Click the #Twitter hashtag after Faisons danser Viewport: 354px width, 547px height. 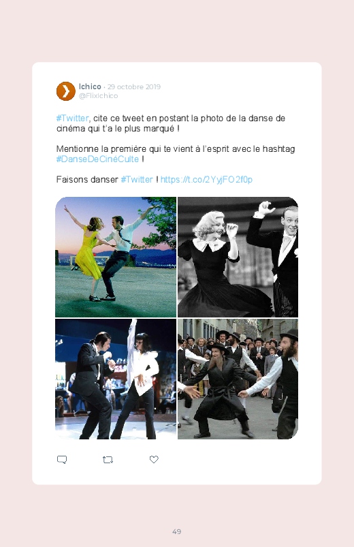[137, 179]
